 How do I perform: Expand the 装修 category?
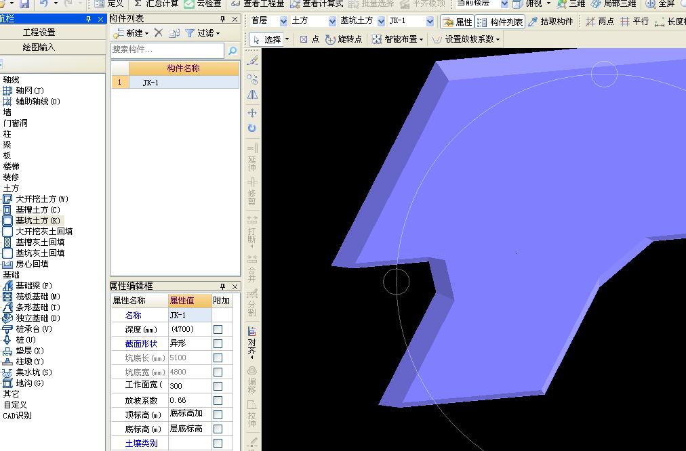(11, 177)
